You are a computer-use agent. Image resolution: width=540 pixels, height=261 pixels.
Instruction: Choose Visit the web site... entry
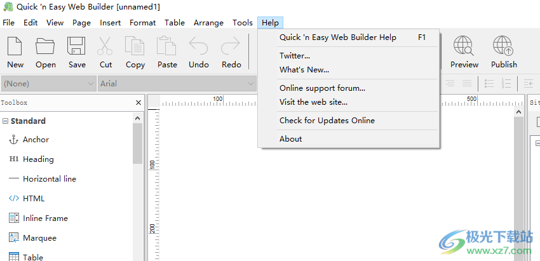[349, 102]
